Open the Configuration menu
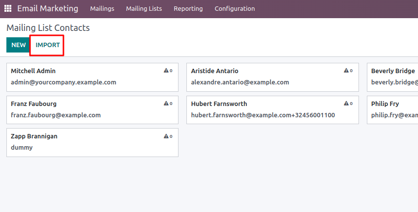The width and height of the screenshot is (418, 212). pos(235,8)
